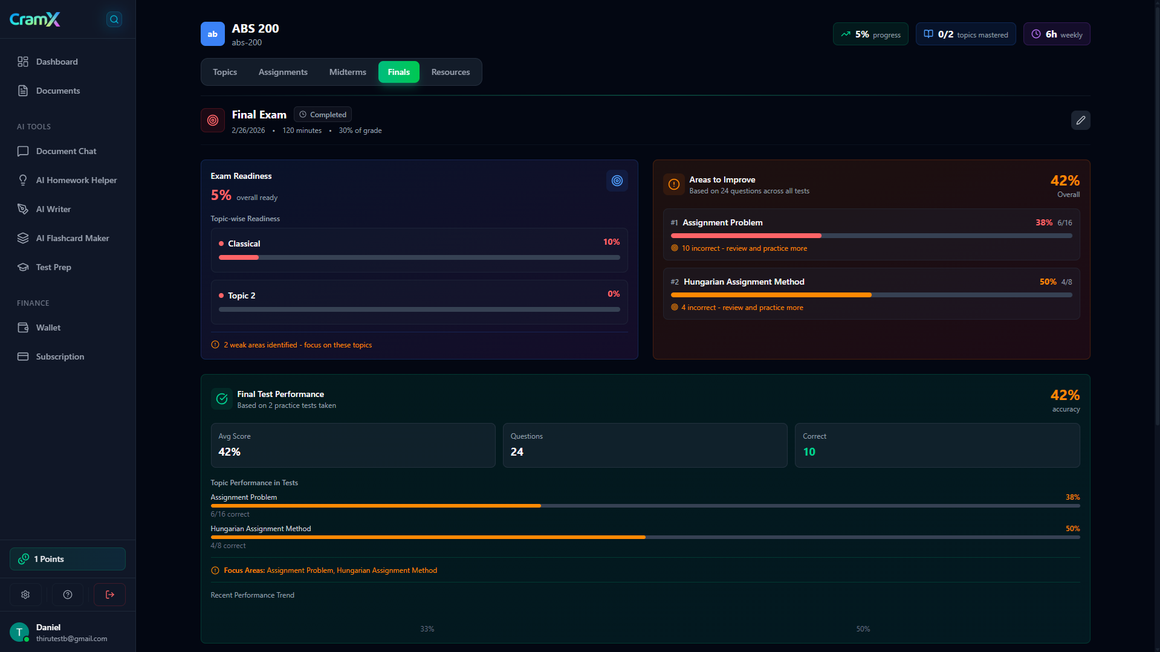The image size is (1160, 652).
Task: Click the Focus Areas notice text
Action: click(330, 570)
